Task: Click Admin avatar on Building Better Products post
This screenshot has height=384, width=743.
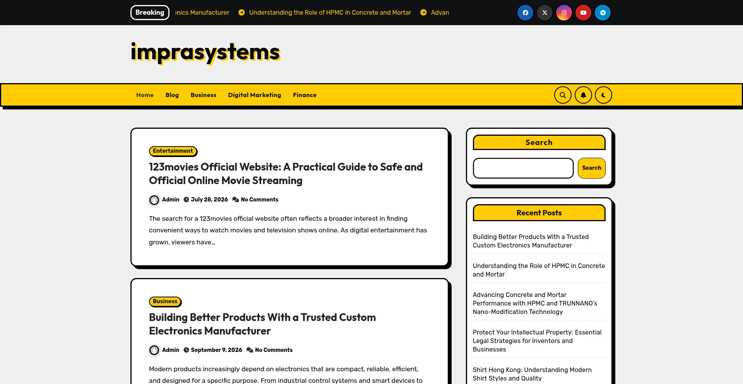Action: (154, 350)
